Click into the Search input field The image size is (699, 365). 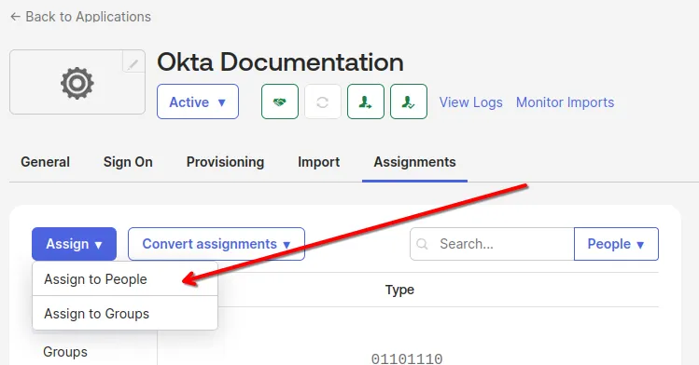point(492,244)
